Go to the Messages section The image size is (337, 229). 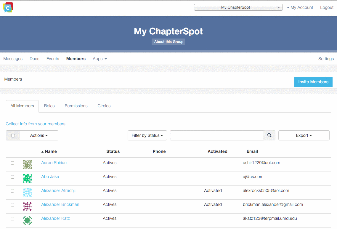(13, 59)
